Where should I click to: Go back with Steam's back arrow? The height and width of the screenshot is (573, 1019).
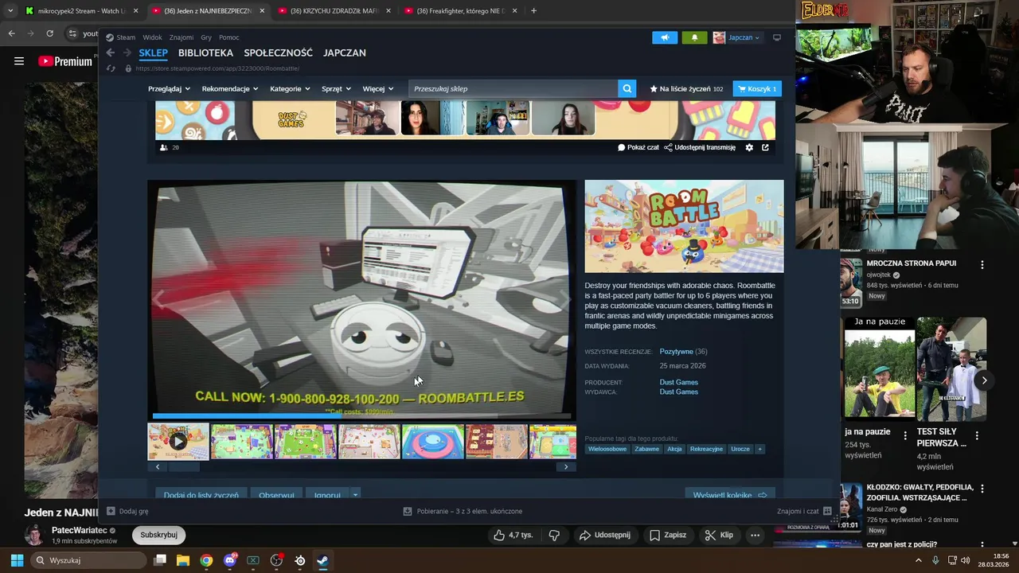tap(111, 53)
